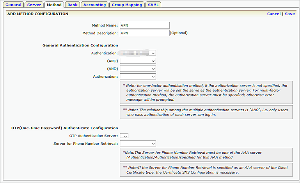The image size is (300, 183).
Task: Click the Method Description input box
Action: click(x=144, y=33)
